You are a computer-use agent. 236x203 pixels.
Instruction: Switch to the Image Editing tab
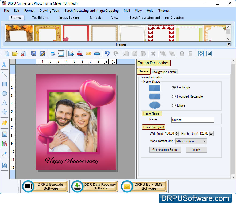(x=69, y=18)
